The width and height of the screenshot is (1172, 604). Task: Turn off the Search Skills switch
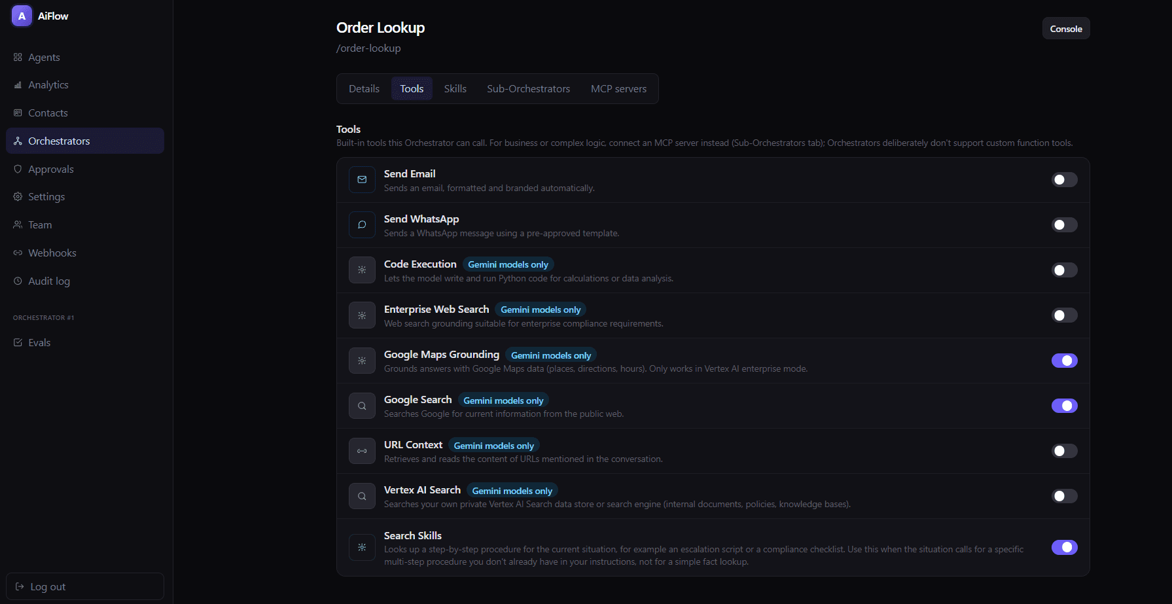coord(1064,547)
